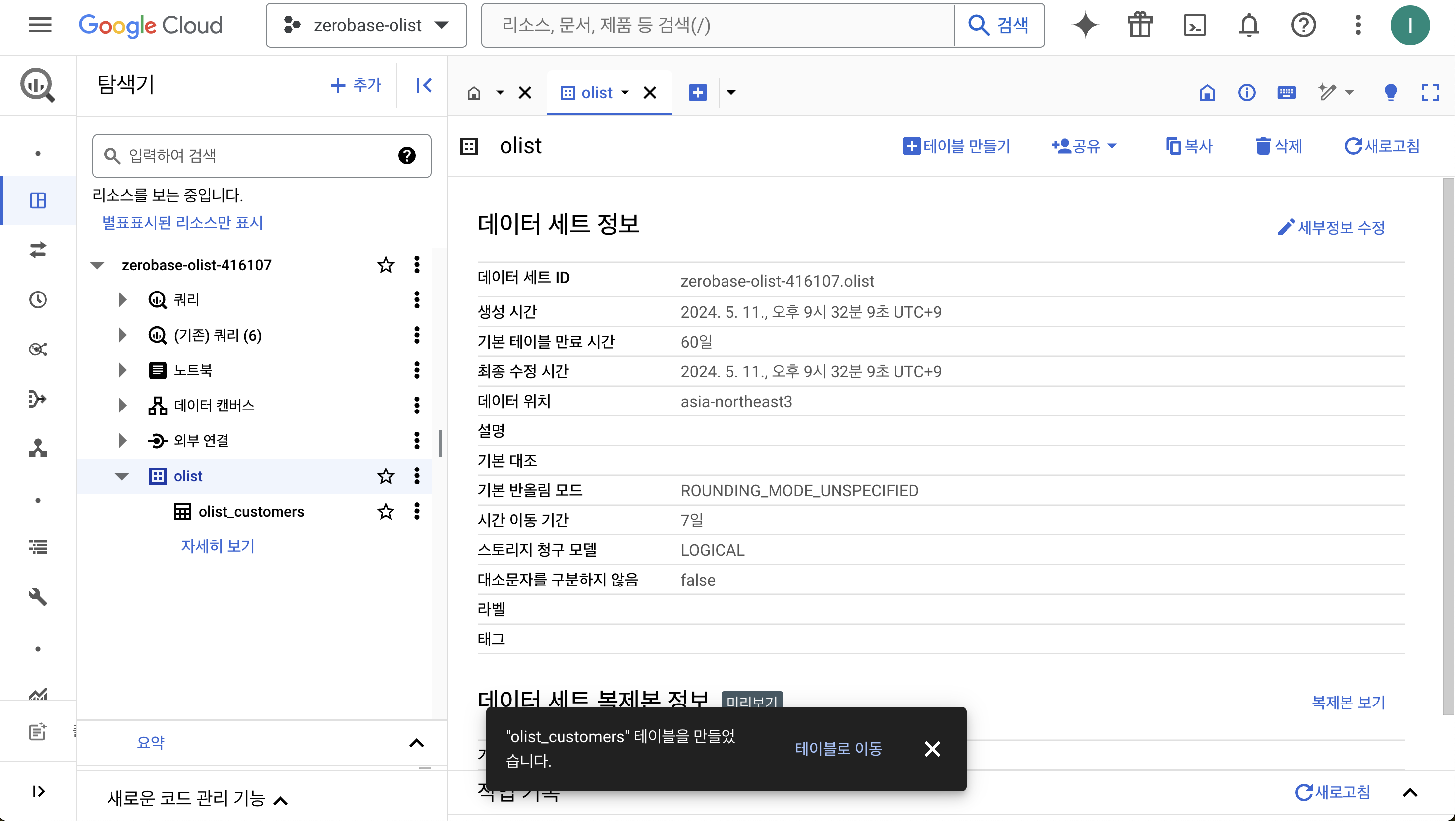Image resolution: width=1455 pixels, height=821 pixels.
Task: Click the keyboard shortcuts icon
Action: pos(1286,92)
